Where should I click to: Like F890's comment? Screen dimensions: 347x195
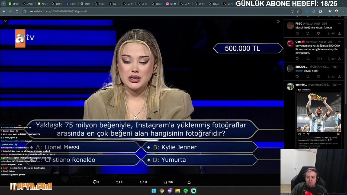[319, 34]
